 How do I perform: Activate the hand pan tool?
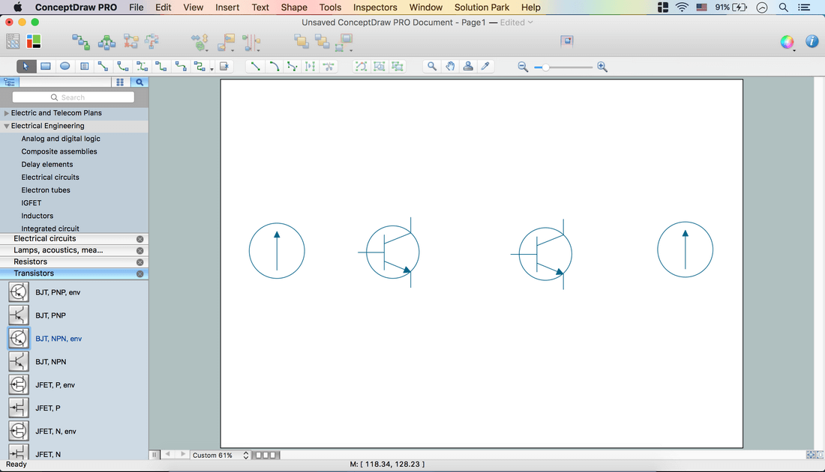click(x=450, y=66)
